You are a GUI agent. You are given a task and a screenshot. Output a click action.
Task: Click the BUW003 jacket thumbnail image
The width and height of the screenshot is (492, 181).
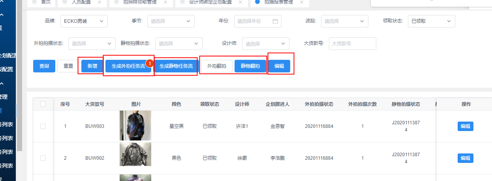(x=135, y=126)
